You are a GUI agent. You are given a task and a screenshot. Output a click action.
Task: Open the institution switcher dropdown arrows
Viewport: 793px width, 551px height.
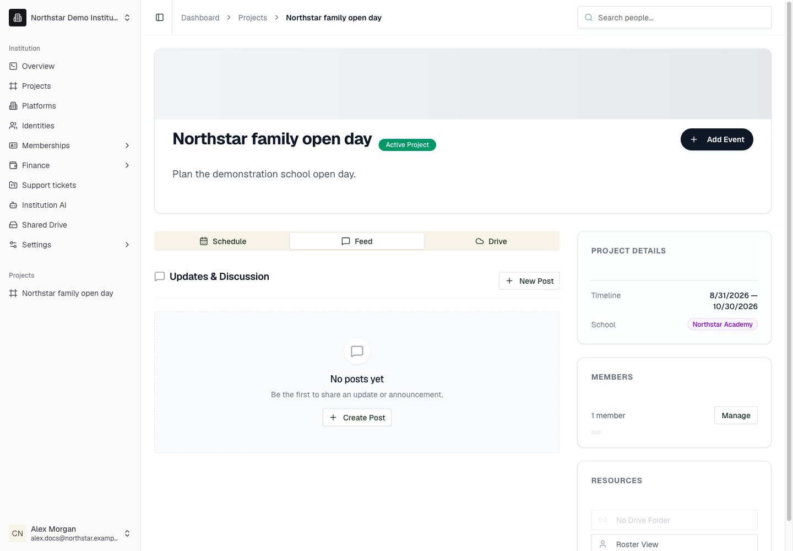click(127, 18)
